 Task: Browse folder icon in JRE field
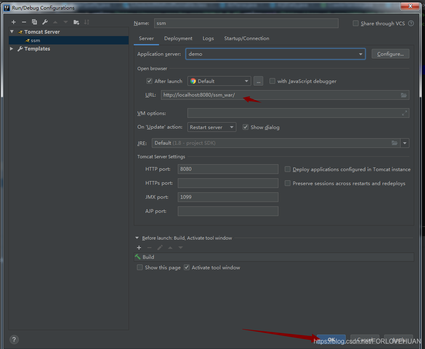tap(395, 143)
